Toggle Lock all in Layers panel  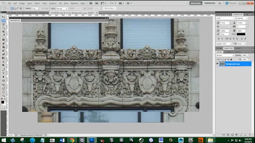[x=231, y=60]
